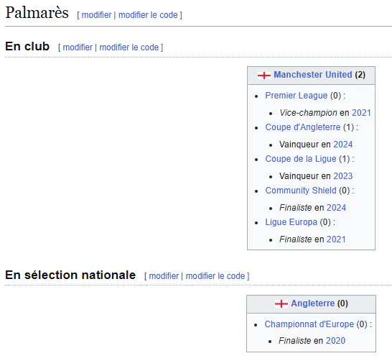Open the Manchester United link
This screenshot has height=361, width=392.
point(313,75)
